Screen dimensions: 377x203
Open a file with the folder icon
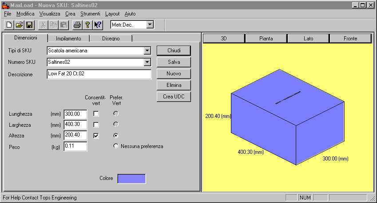pyautogui.click(x=19, y=25)
